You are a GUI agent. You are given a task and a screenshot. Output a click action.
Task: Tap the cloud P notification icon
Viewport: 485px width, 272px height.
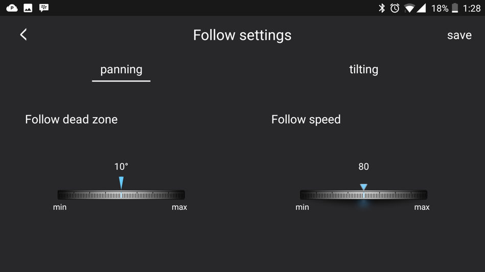12,8
